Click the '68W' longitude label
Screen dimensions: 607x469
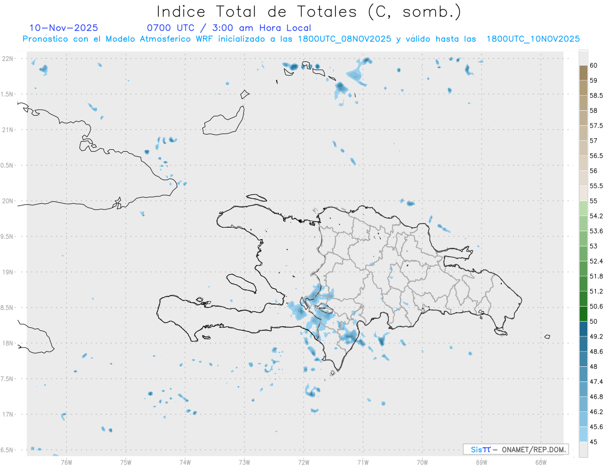click(541, 462)
